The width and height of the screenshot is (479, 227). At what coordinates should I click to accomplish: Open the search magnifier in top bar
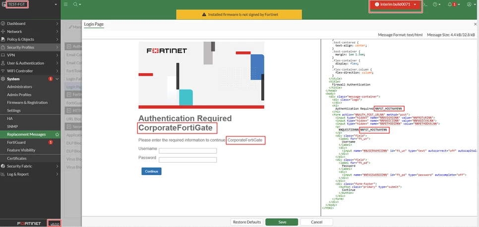click(77, 4)
